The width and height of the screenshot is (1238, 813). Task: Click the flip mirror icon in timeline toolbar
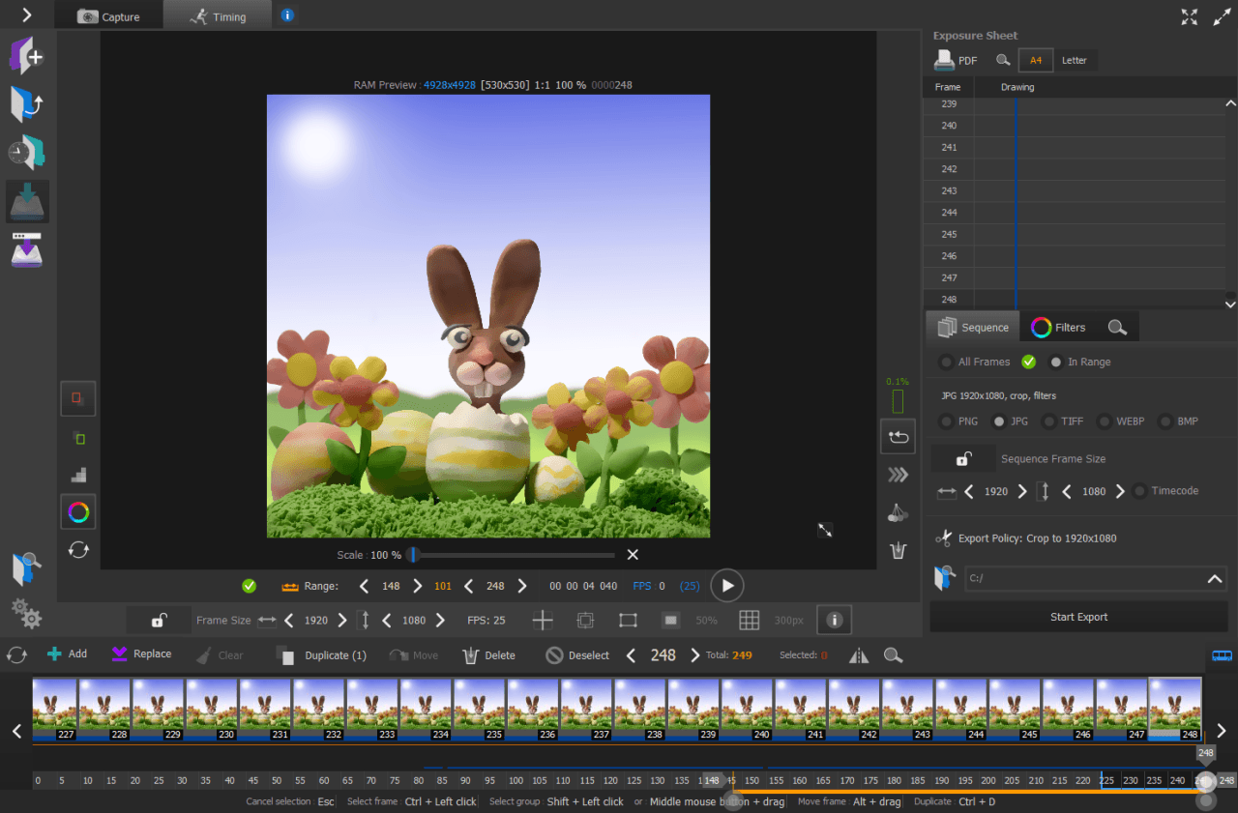click(x=859, y=655)
